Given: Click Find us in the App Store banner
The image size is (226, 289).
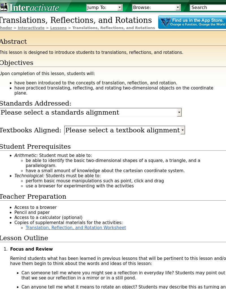Looking at the screenshot, I should tap(192, 22).
